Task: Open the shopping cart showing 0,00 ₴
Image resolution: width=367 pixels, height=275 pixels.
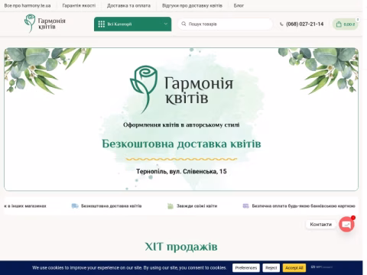Action: 346,24
